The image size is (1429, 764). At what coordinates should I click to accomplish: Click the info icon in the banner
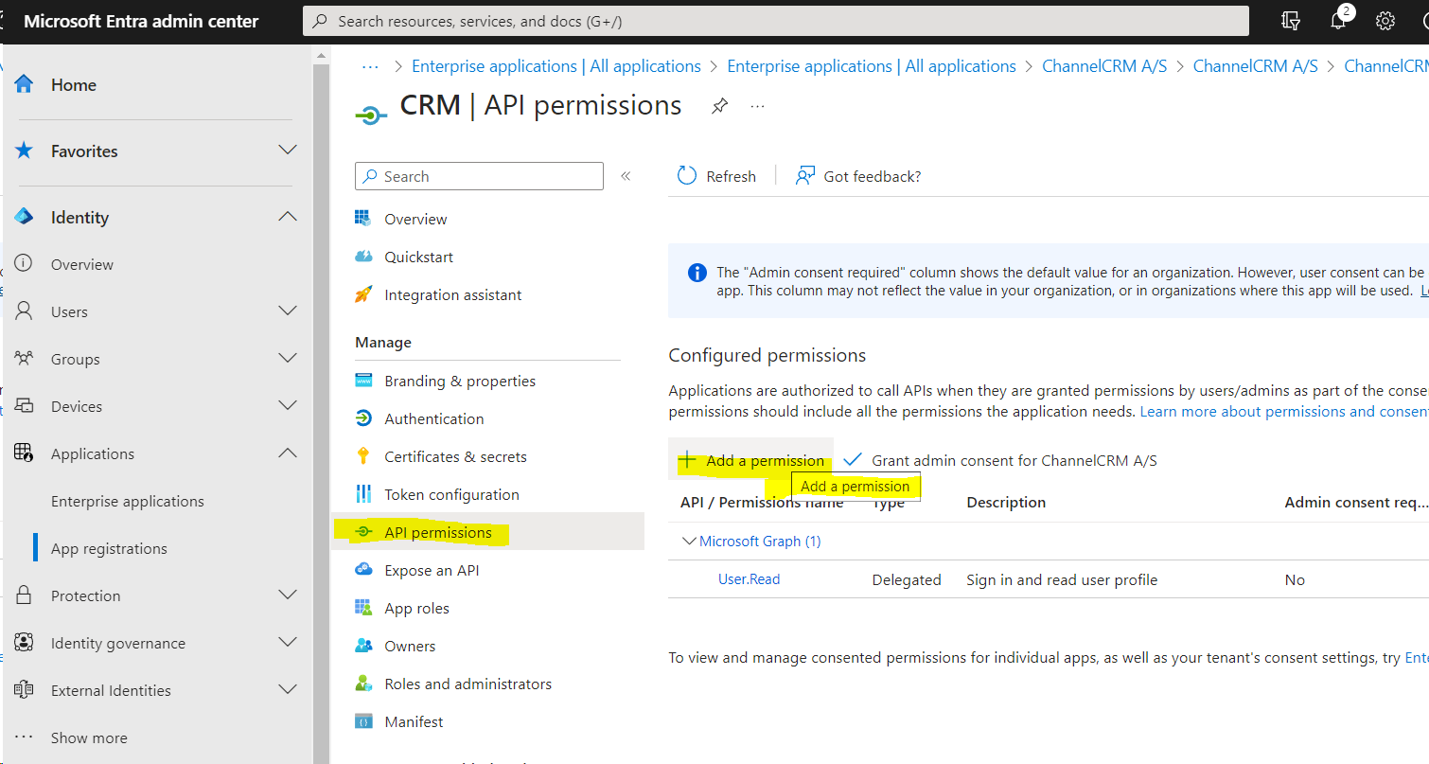(697, 273)
